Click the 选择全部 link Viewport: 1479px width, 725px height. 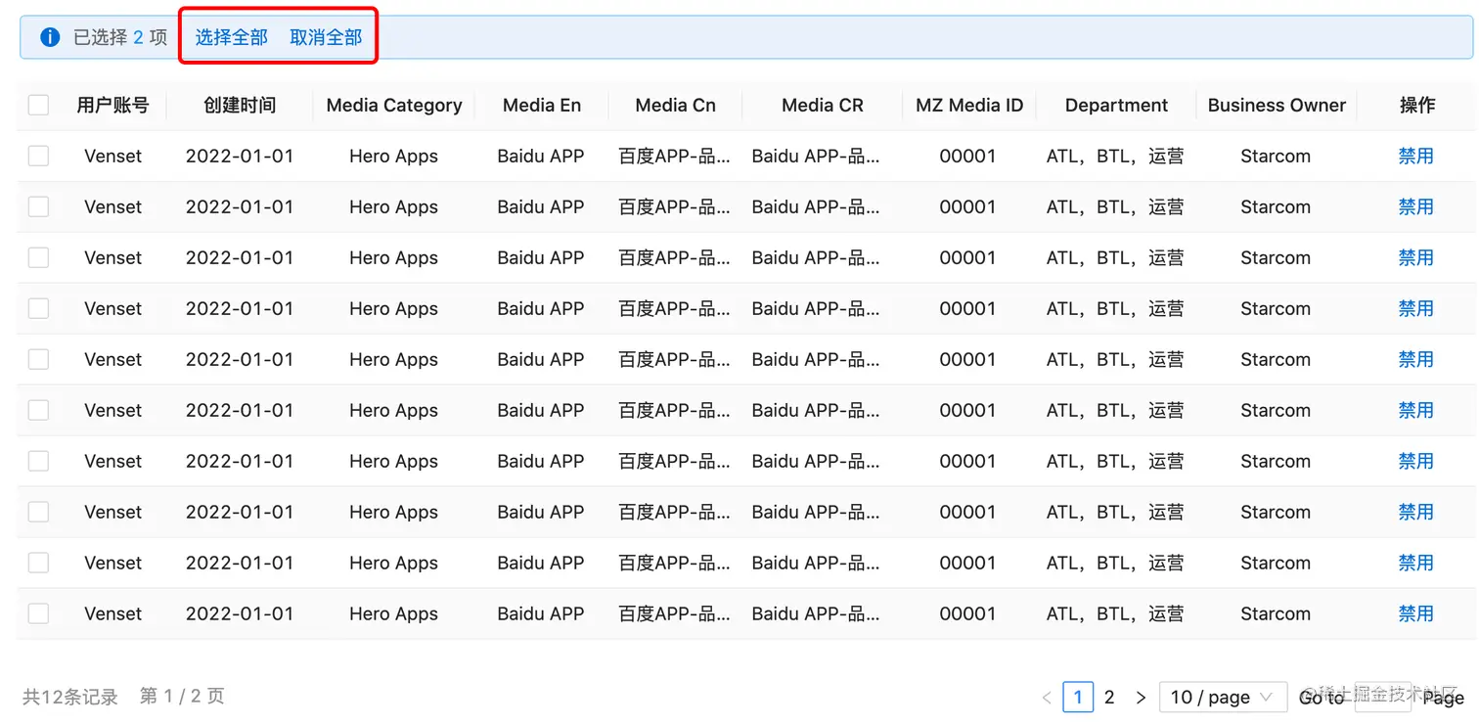click(232, 37)
